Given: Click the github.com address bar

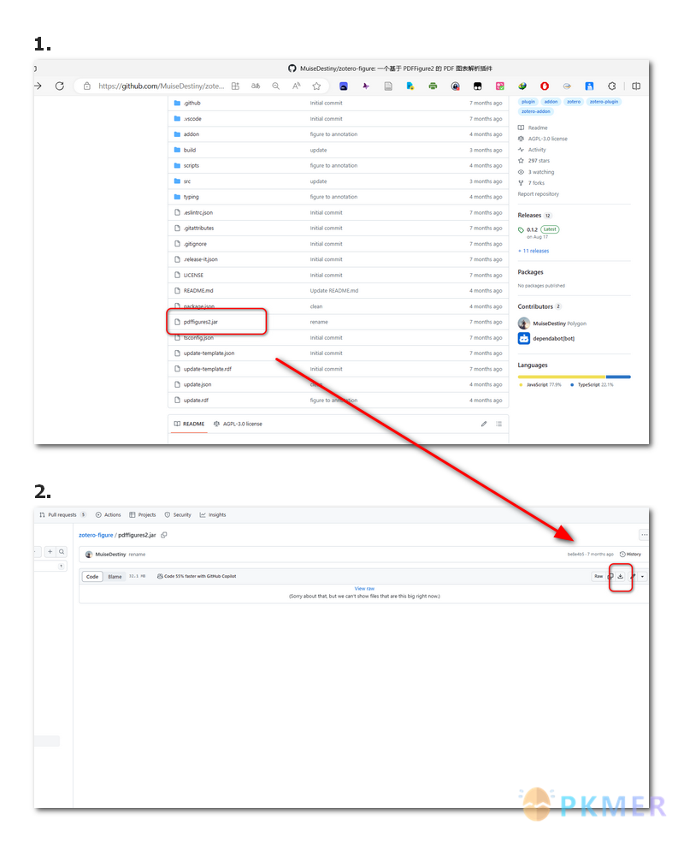Looking at the screenshot, I should 161,86.
